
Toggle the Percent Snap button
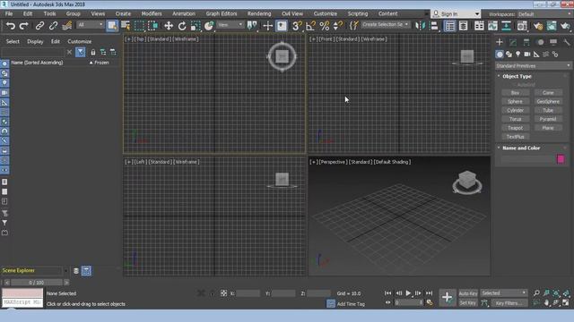[x=325, y=26]
